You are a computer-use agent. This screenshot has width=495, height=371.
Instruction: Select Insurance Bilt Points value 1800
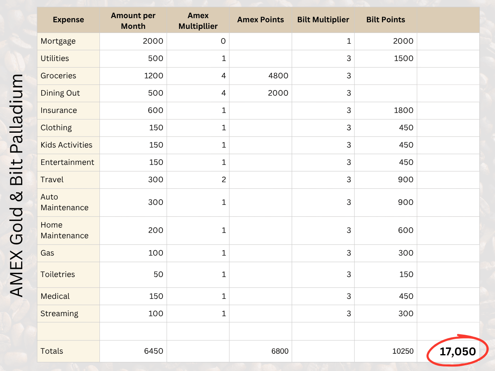click(x=403, y=110)
